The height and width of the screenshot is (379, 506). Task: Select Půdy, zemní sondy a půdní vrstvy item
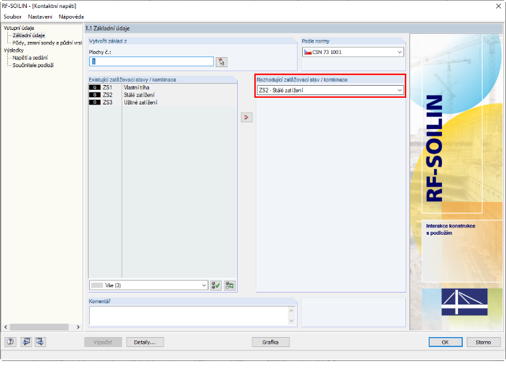[47, 43]
